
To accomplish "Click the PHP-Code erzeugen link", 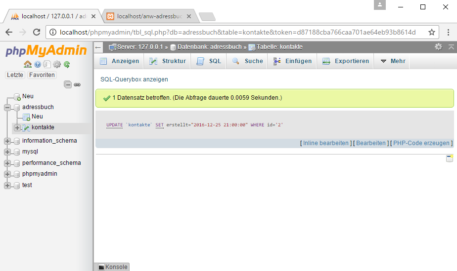I will point(422,143).
